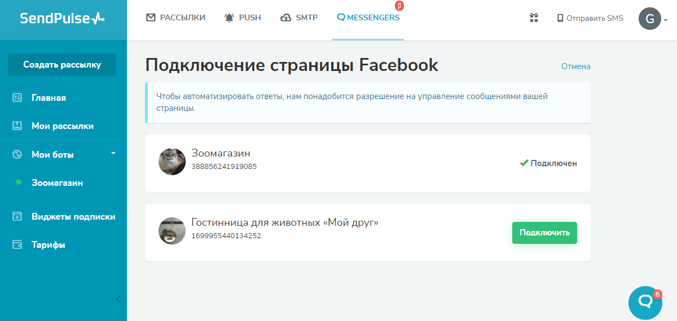Click the Тарифы wallet icon

(x=17, y=244)
